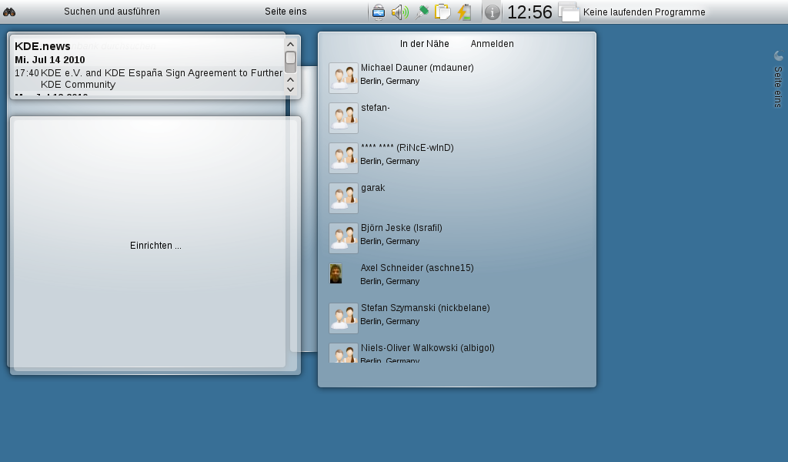Switch to the Anmelden tab
The height and width of the screenshot is (462, 788).
point(492,44)
